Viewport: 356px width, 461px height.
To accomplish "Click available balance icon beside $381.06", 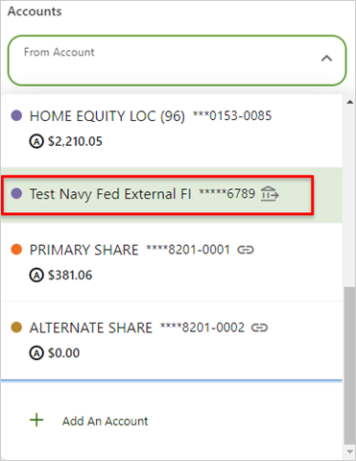I will coord(36,276).
